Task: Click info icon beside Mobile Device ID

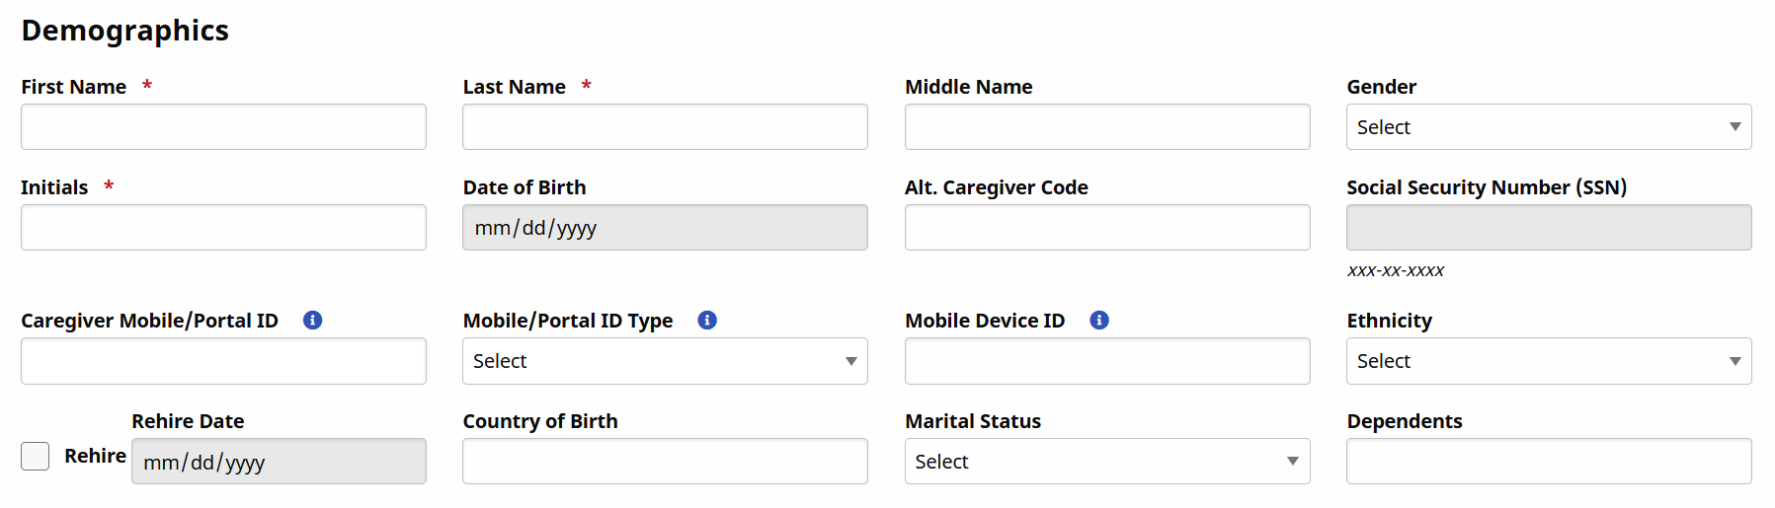Action: coord(1099,320)
